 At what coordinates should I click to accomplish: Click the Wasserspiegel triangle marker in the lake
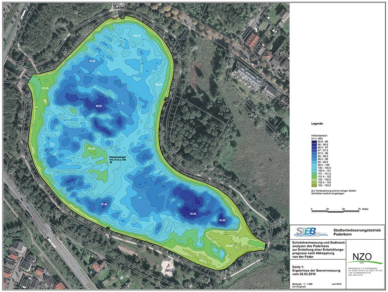point(111,163)
